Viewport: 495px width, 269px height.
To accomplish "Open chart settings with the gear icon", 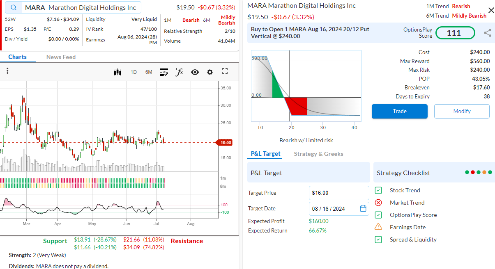I will click(x=210, y=72).
